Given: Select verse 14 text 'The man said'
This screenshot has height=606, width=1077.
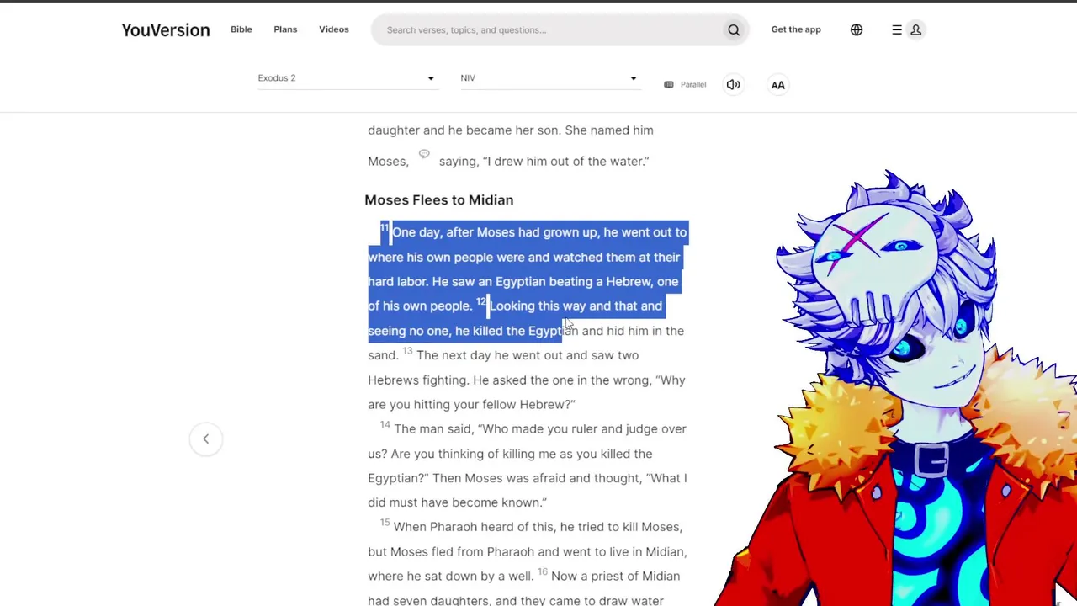Looking at the screenshot, I should coord(432,429).
